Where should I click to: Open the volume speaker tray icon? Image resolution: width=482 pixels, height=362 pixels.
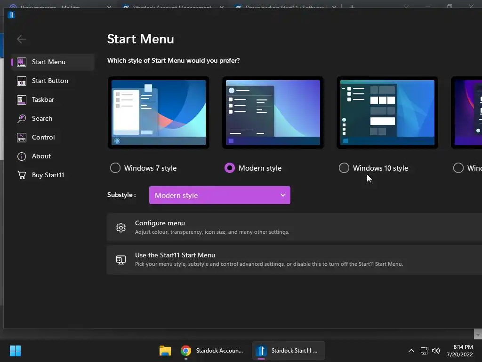(436, 351)
